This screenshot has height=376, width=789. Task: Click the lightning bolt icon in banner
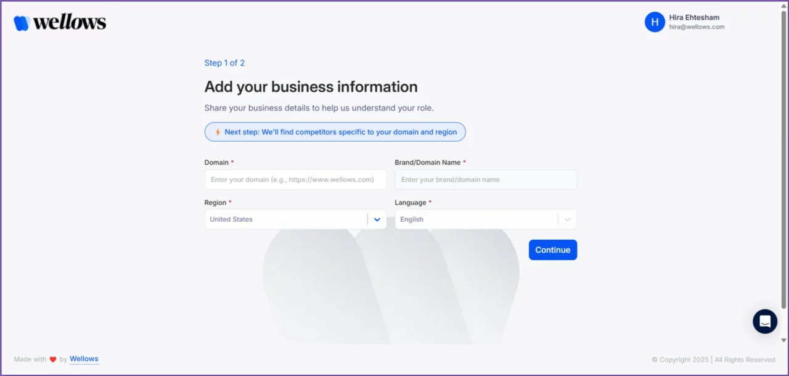[x=218, y=132]
